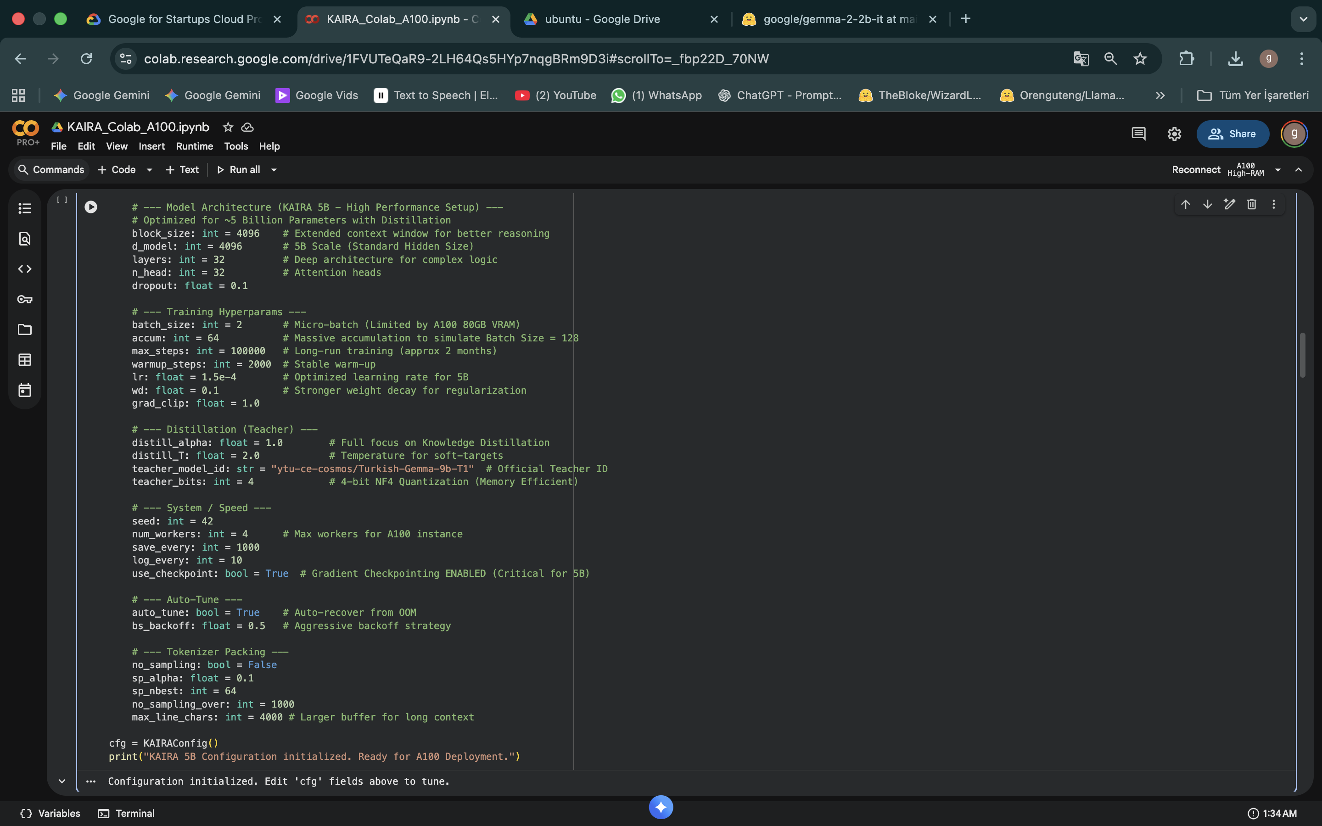Expand the Run all dropdown arrow
The height and width of the screenshot is (826, 1322).
(x=274, y=170)
